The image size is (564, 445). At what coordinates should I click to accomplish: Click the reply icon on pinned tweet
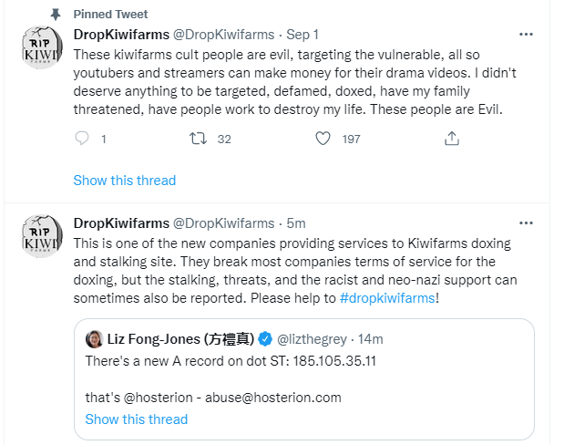tap(82, 140)
